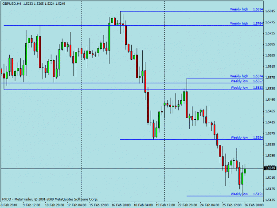Viewport: 277px width, 208px height.
Task: Click the 1.5295 price scale value
Action: point(270,156)
